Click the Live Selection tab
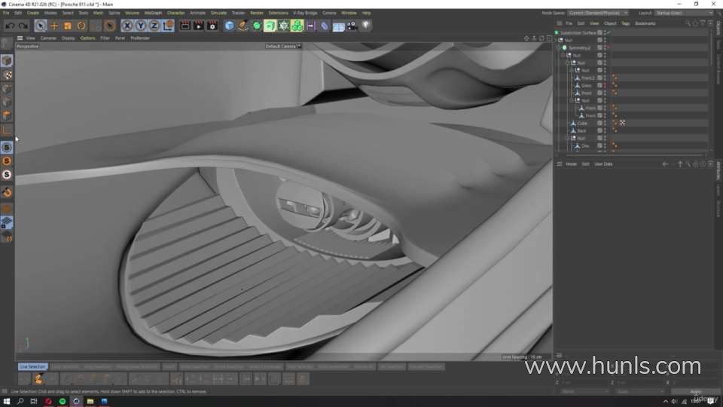The width and height of the screenshot is (723, 407). (32, 367)
